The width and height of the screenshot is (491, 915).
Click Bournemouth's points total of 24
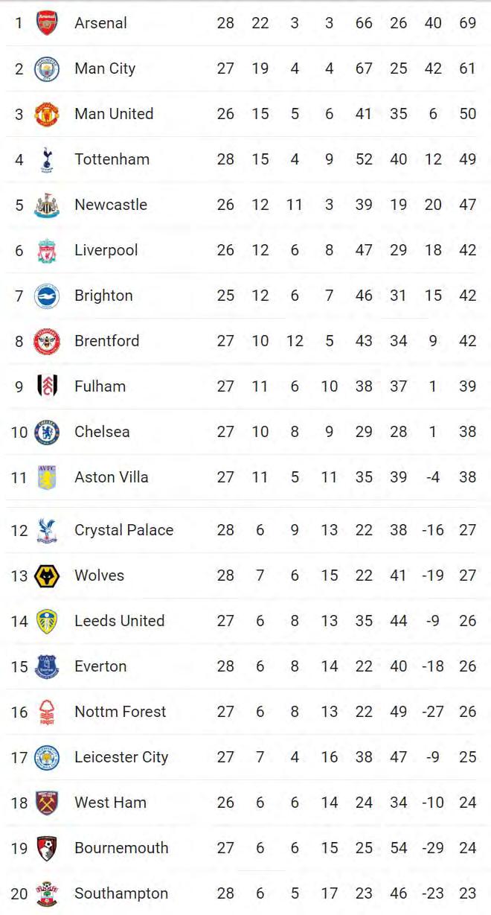(467, 848)
